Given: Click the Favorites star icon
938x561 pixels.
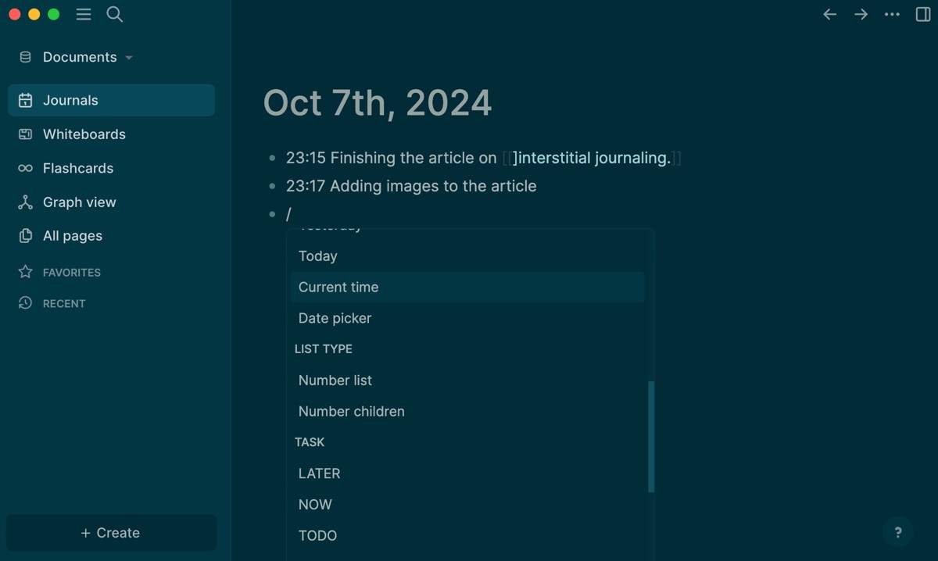Looking at the screenshot, I should pyautogui.click(x=25, y=272).
